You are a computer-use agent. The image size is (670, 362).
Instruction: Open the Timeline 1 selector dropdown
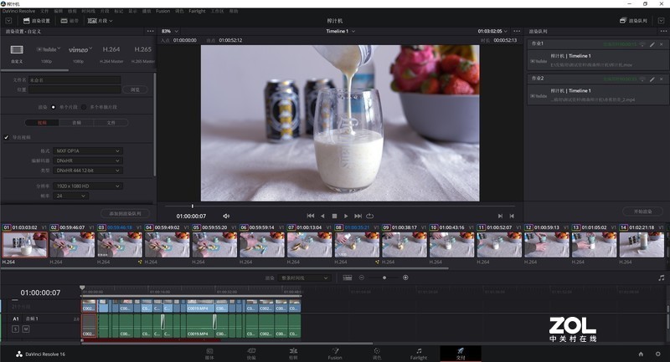point(341,31)
